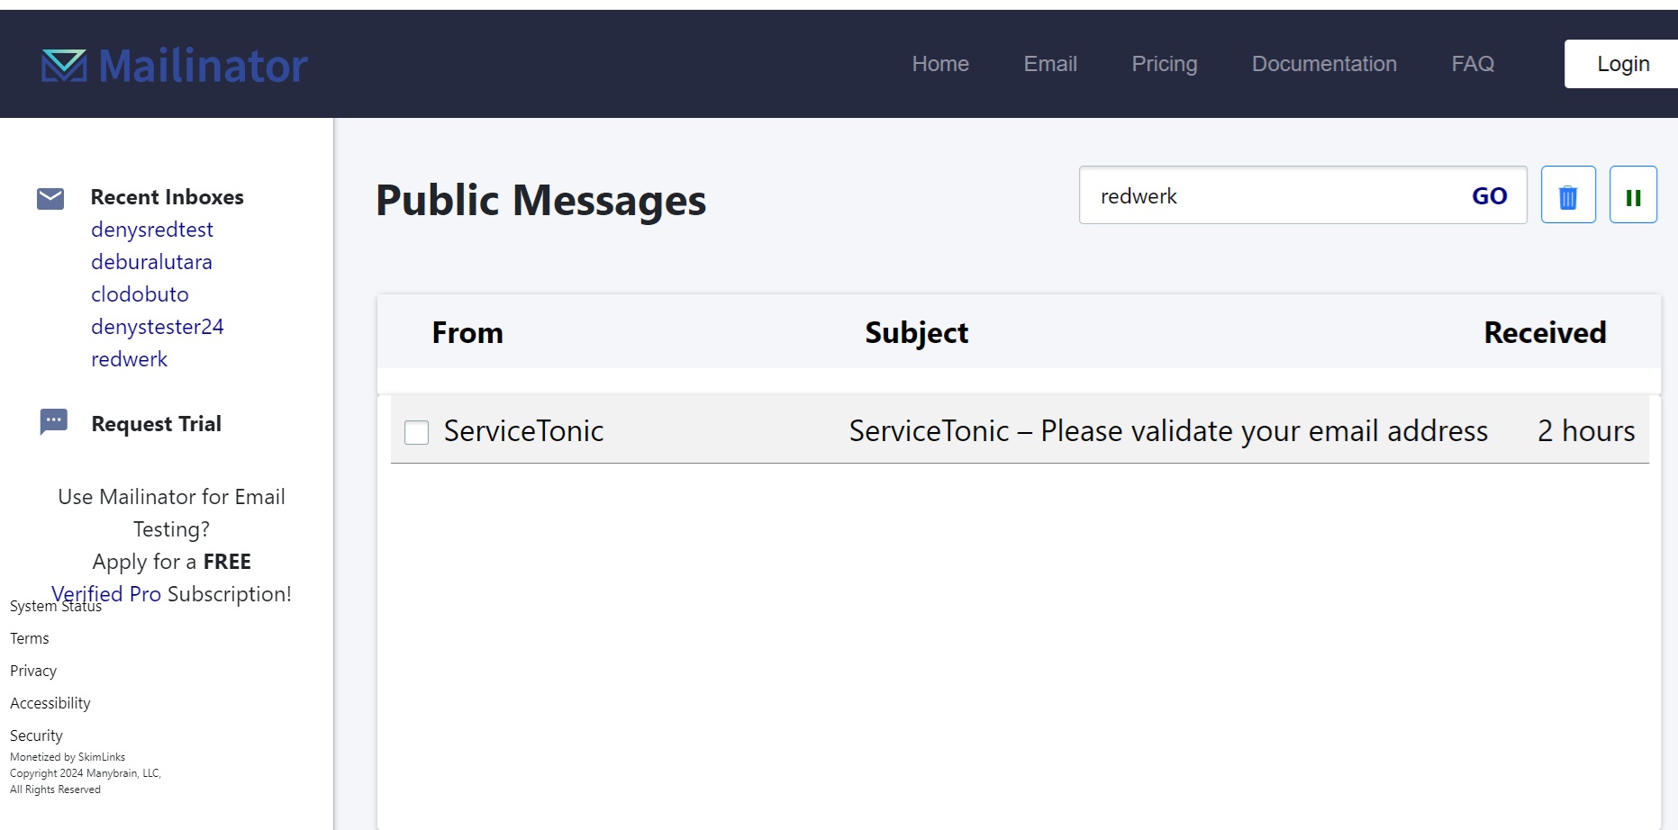Screen dimensions: 1678x830
Task: Click the From column header
Action: click(467, 332)
